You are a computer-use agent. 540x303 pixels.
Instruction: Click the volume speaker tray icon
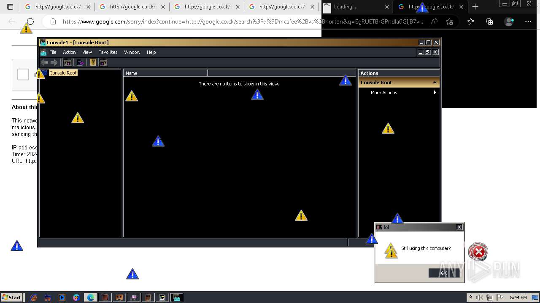tap(480, 298)
